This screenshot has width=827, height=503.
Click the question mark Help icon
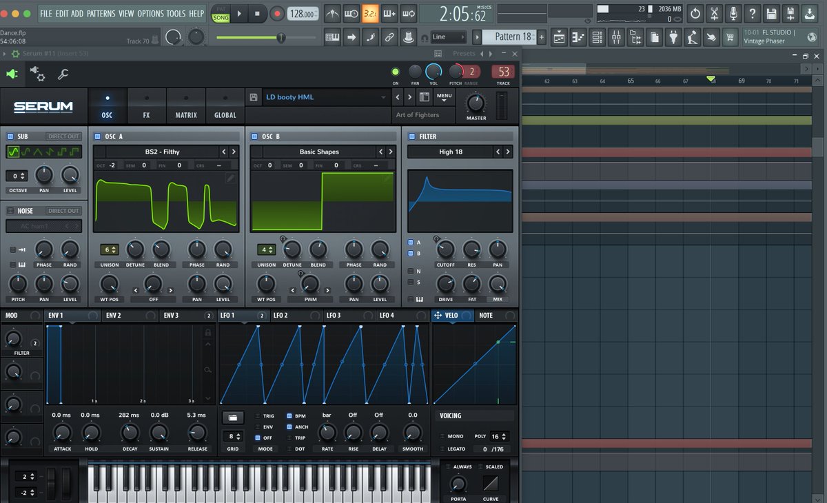(752, 13)
